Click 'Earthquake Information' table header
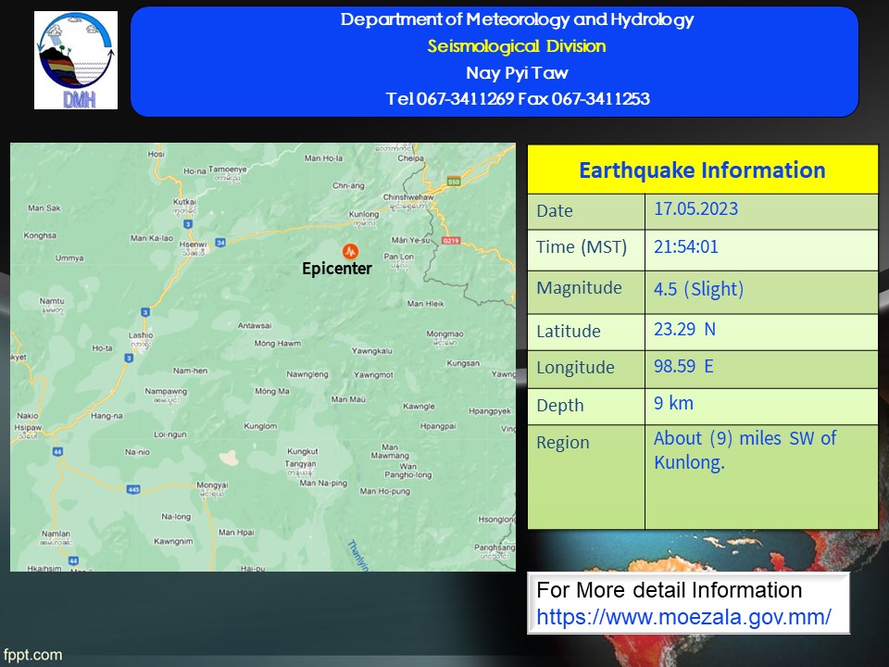This screenshot has width=889, height=667. 703,170
